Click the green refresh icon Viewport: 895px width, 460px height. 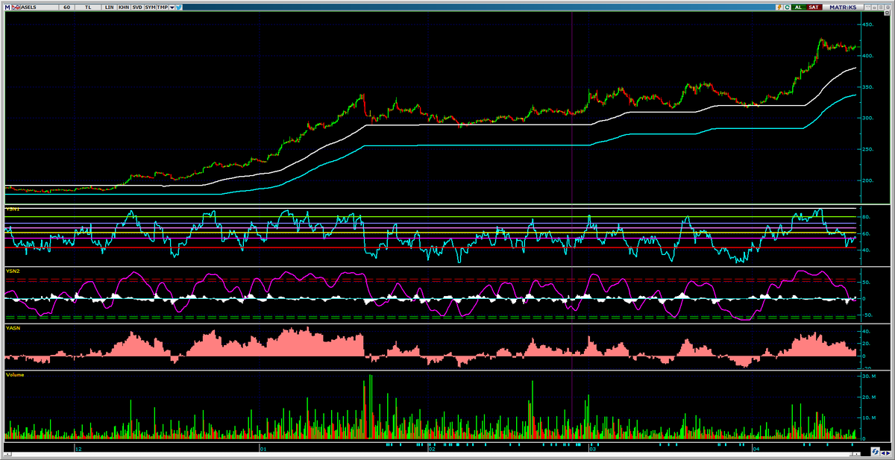[787, 7]
